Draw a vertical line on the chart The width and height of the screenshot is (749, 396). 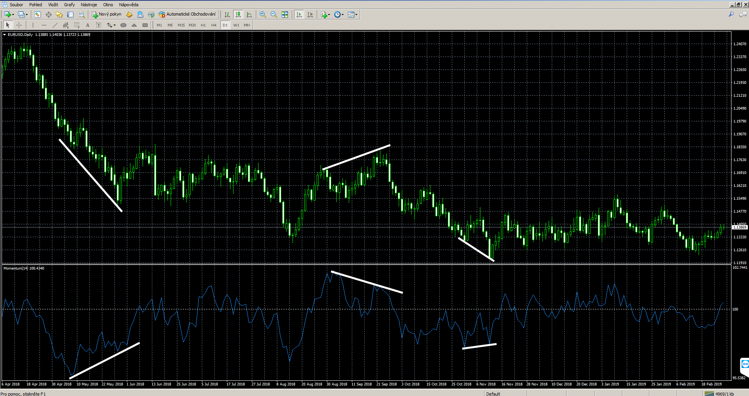pyautogui.click(x=33, y=25)
